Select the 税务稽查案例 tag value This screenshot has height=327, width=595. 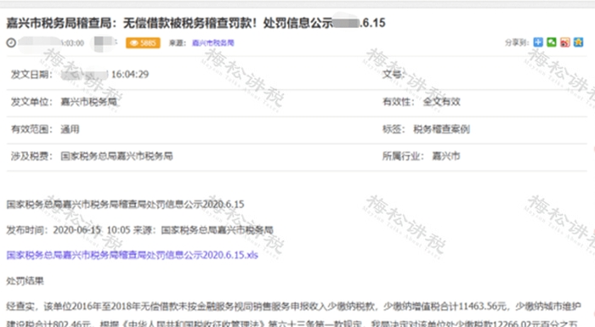click(442, 129)
